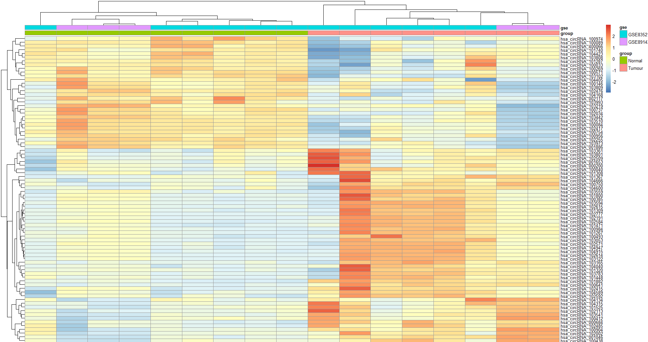The height and width of the screenshot is (342, 648).
Task: Click row label hsa_circRNA_000684
Action: [582, 323]
